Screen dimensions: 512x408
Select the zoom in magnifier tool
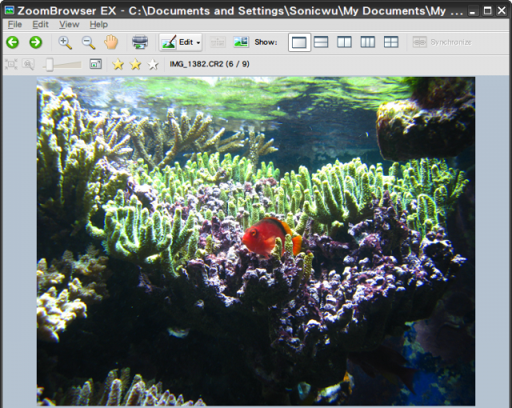click(x=65, y=42)
